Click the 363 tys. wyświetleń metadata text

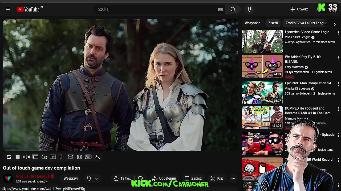(x=298, y=93)
